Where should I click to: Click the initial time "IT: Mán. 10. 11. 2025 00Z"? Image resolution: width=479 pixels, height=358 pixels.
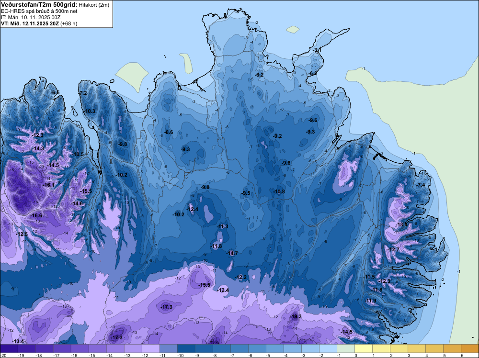pos(31,17)
